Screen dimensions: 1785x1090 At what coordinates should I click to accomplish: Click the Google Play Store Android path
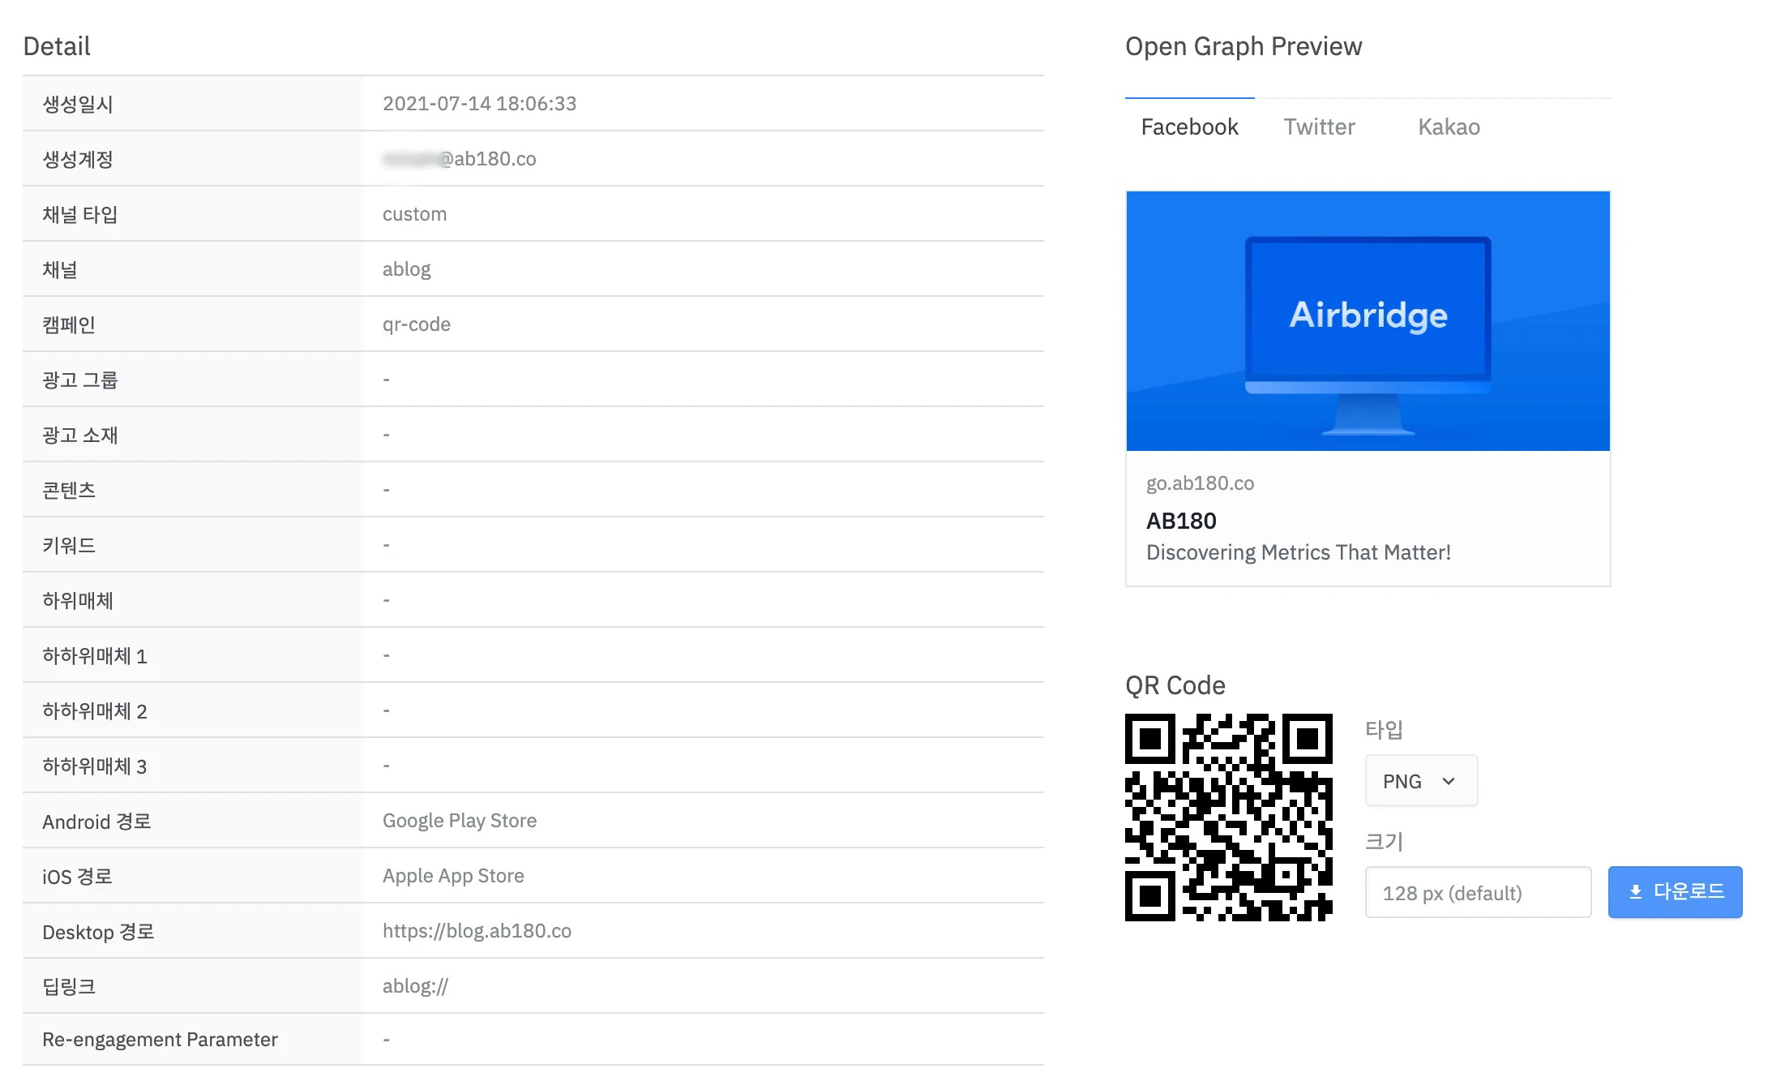coord(460,821)
